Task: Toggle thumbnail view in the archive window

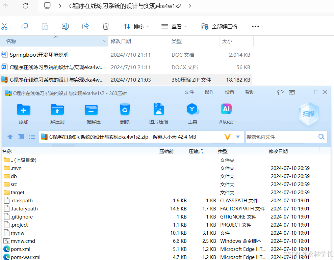Action: coord(21,137)
